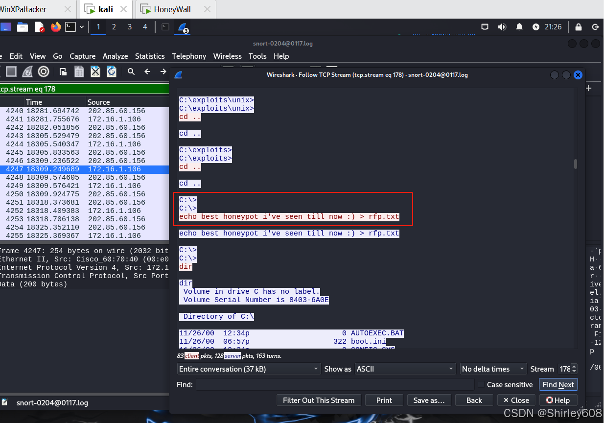Open the Edit menu

tap(16, 56)
